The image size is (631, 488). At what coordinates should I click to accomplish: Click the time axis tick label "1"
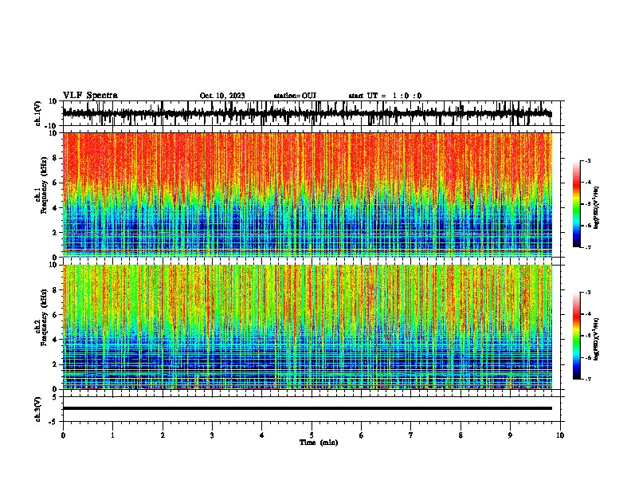pyautogui.click(x=112, y=435)
